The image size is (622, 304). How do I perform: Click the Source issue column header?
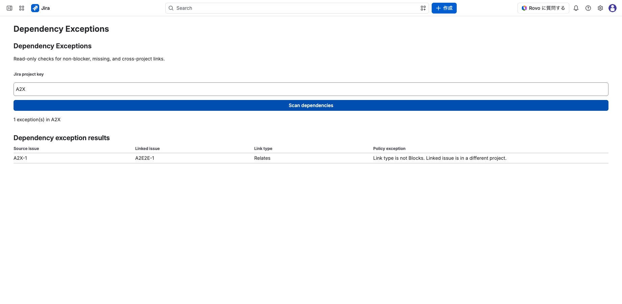point(26,149)
